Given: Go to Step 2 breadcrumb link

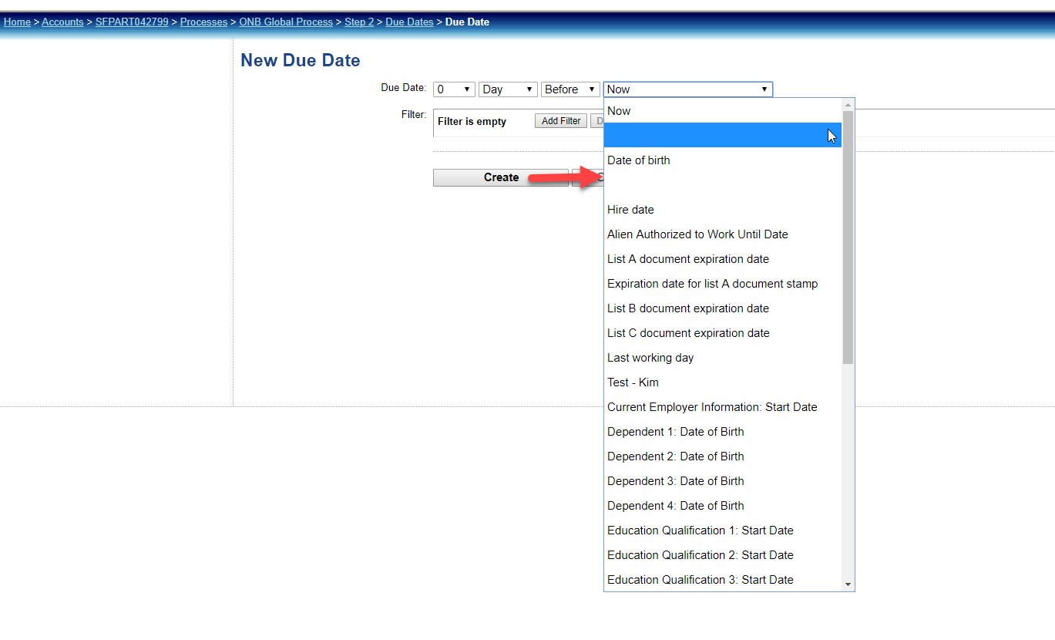Looking at the screenshot, I should click(359, 22).
